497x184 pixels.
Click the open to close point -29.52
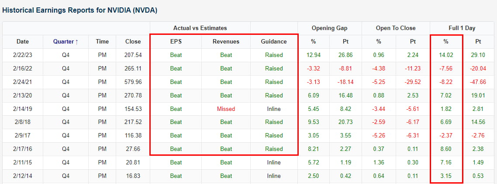pyautogui.click(x=412, y=82)
